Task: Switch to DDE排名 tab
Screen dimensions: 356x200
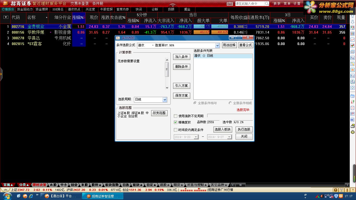Action: coord(58,9)
